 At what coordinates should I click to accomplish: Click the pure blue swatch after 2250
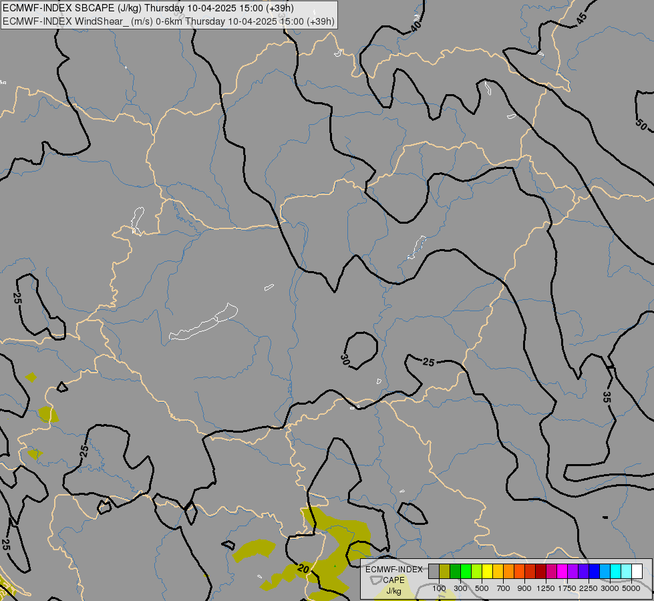point(595,572)
